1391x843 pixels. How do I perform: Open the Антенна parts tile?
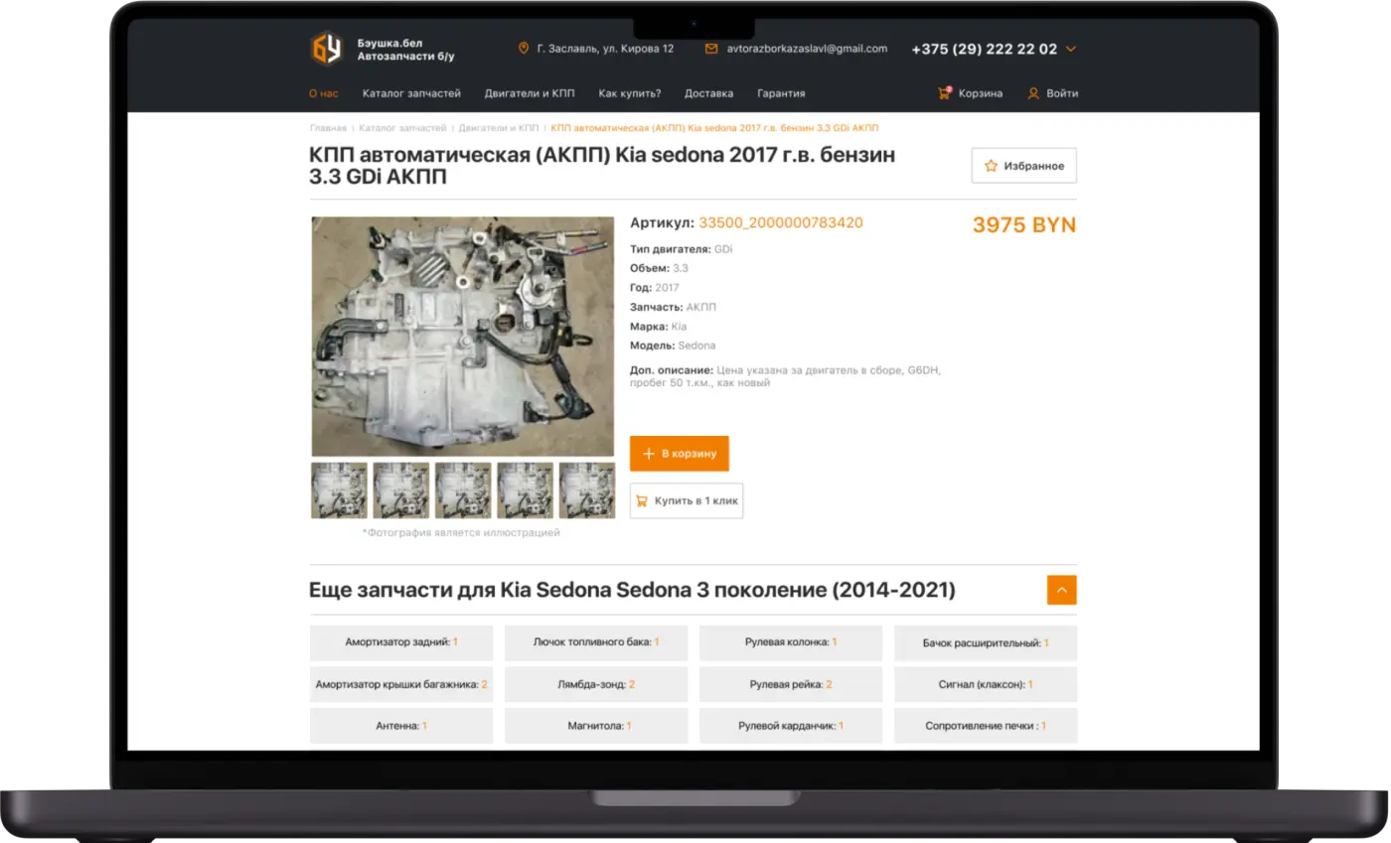(401, 727)
